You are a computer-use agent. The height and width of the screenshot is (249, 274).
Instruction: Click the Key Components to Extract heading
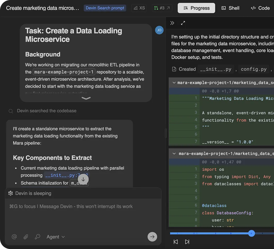point(52,158)
